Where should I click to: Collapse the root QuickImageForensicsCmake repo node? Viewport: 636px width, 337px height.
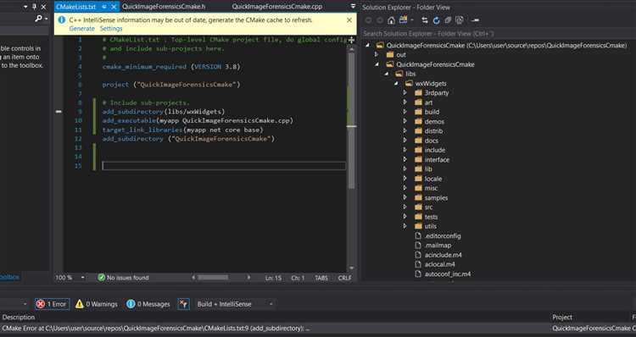(x=367, y=46)
